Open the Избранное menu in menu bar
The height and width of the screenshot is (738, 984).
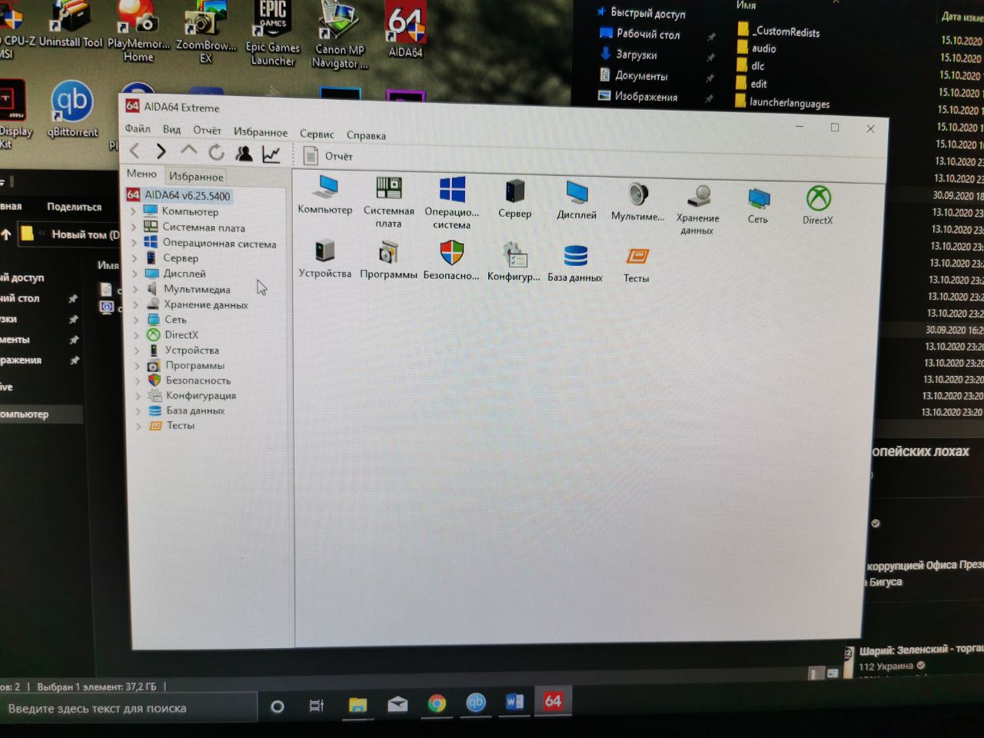coord(261,132)
